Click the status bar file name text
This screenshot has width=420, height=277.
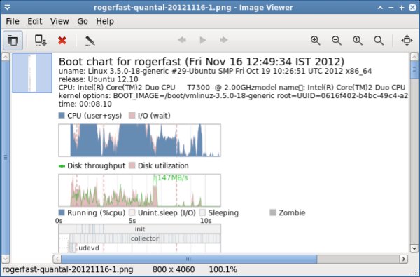[68, 269]
